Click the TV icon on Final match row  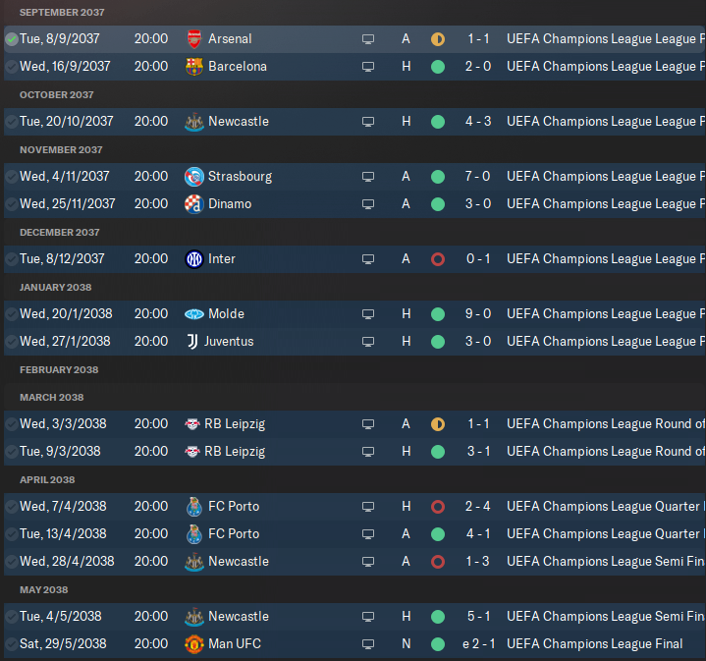[x=368, y=644]
